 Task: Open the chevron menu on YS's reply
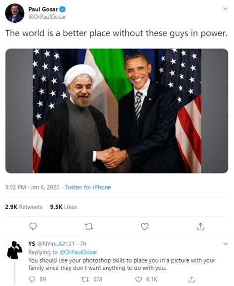[226, 244]
